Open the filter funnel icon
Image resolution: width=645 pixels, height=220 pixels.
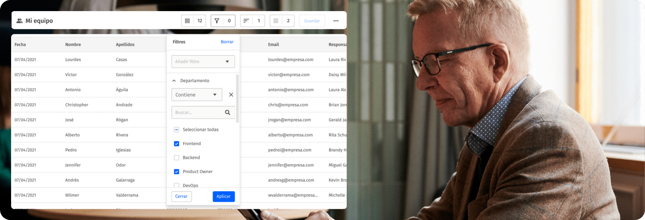tap(217, 21)
